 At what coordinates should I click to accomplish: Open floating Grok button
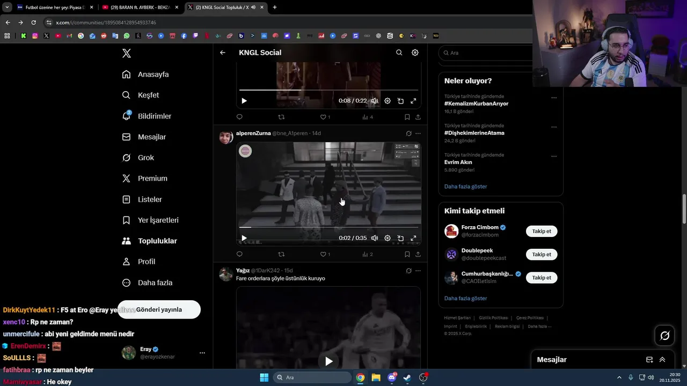[665, 336]
